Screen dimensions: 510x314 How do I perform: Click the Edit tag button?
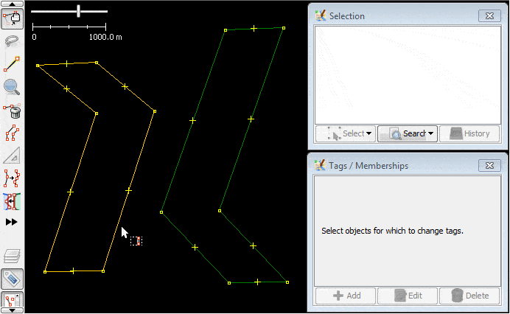(x=408, y=296)
